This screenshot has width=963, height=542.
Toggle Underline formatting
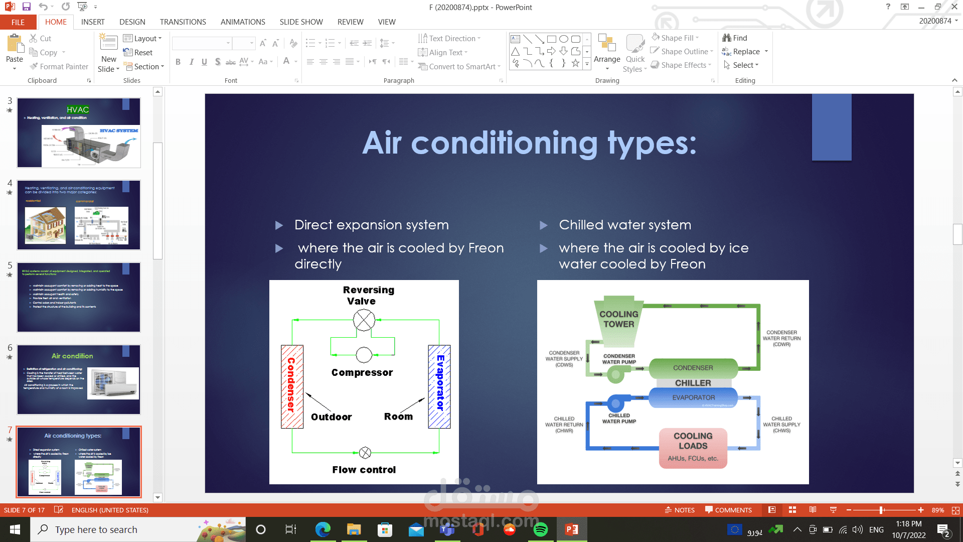pyautogui.click(x=204, y=62)
